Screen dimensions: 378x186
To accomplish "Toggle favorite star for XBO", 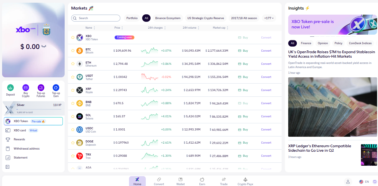I will (73, 38).
